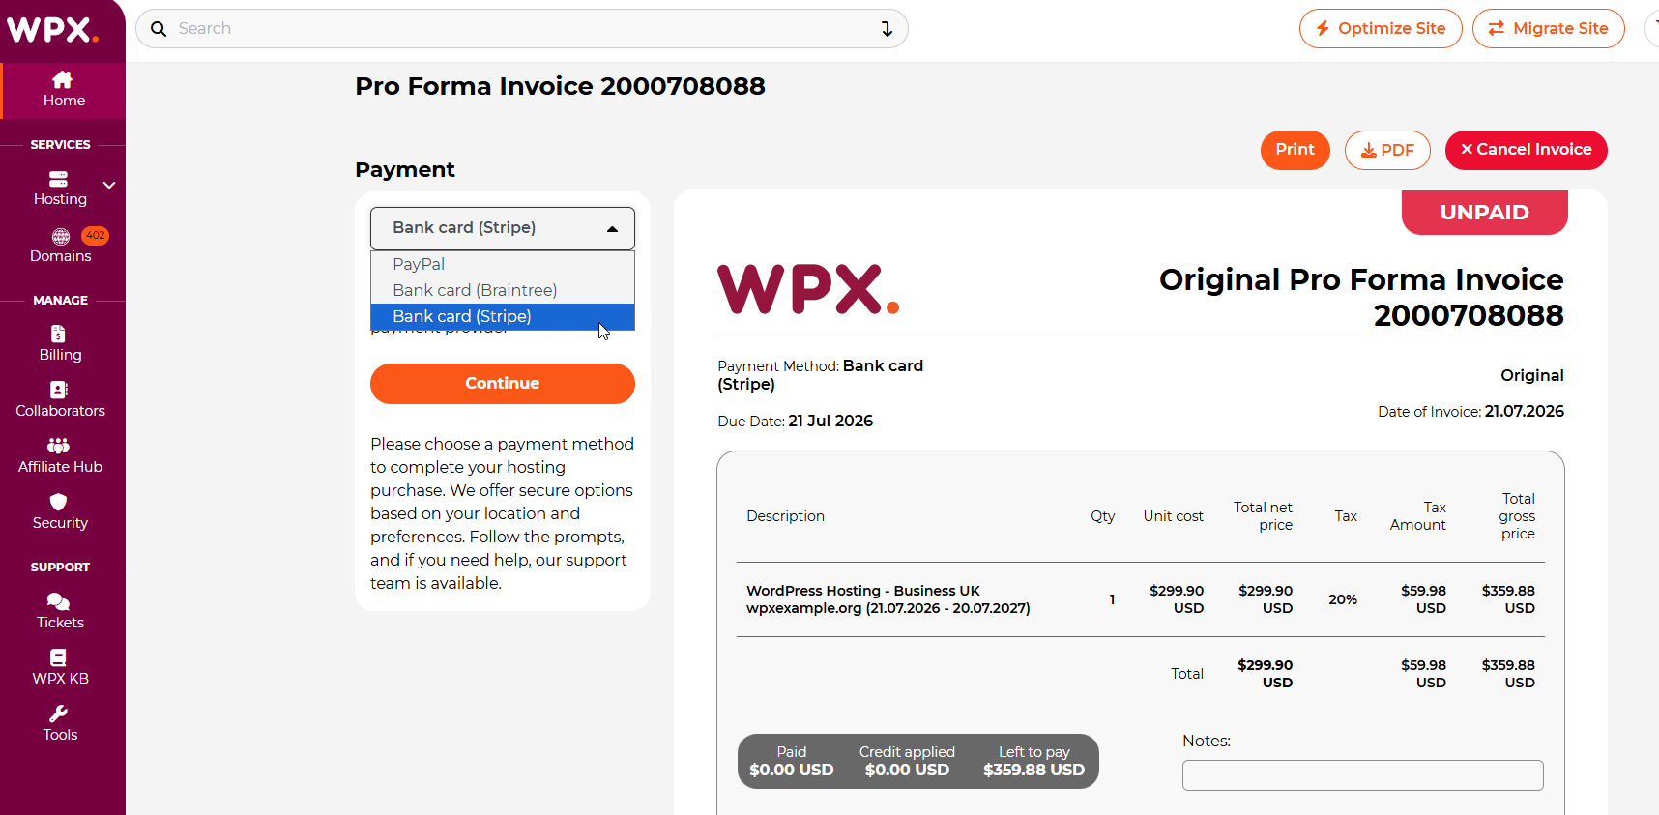Open Collaborators icon in sidebar
This screenshot has height=815, width=1659.
(x=59, y=390)
